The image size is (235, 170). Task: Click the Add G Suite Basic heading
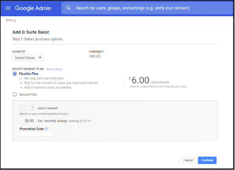pos(31,32)
